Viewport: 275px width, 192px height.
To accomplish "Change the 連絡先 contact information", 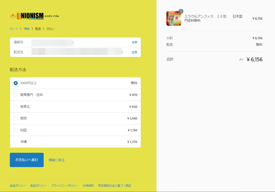I will point(134,42).
